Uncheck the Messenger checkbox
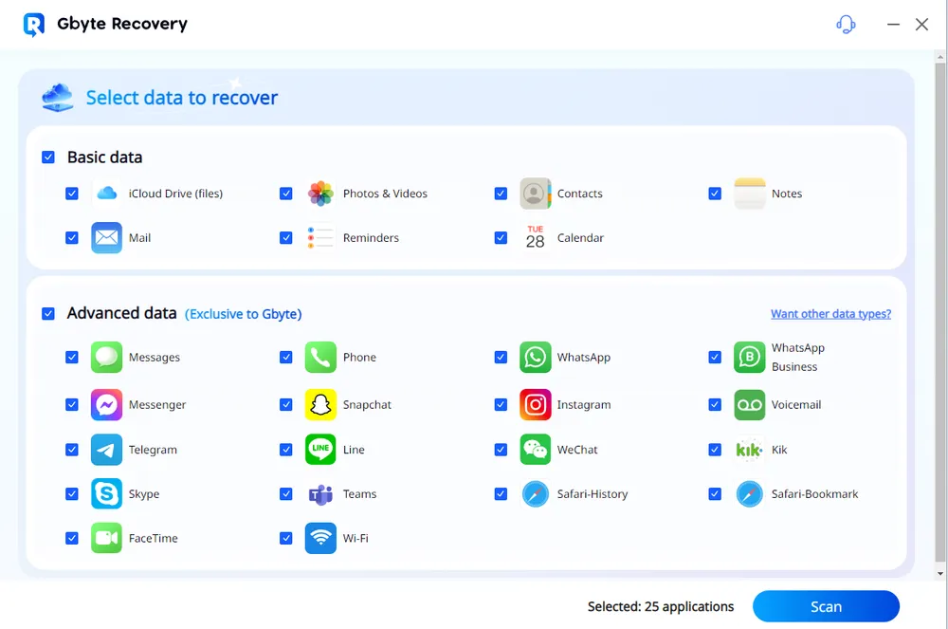The width and height of the screenshot is (948, 629). click(x=72, y=404)
